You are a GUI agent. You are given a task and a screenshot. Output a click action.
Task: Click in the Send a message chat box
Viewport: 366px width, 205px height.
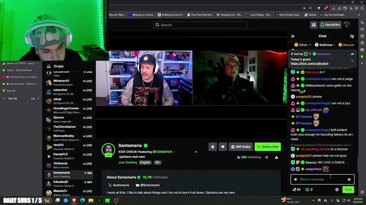click(x=323, y=179)
